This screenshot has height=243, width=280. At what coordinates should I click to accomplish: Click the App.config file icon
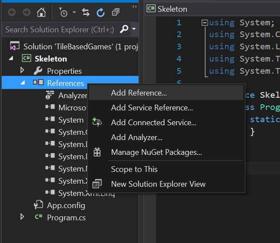38,205
